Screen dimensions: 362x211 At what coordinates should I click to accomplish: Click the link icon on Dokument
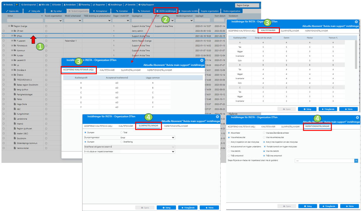point(138,11)
